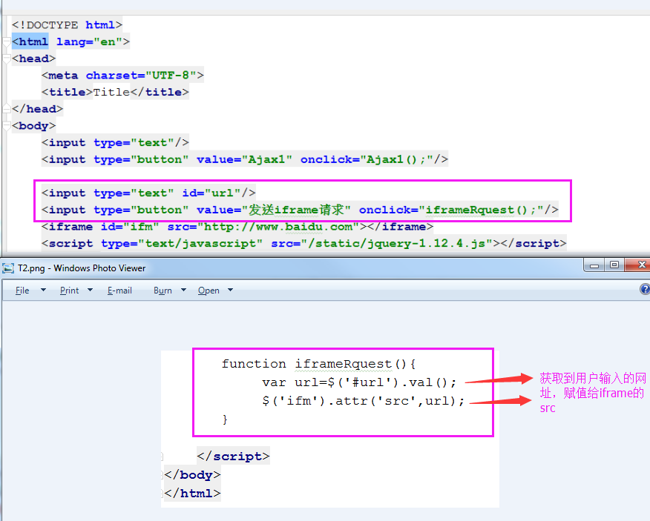The height and width of the screenshot is (521, 650).
Task: Click the closing </html> tag in the image
Action: 192,494
